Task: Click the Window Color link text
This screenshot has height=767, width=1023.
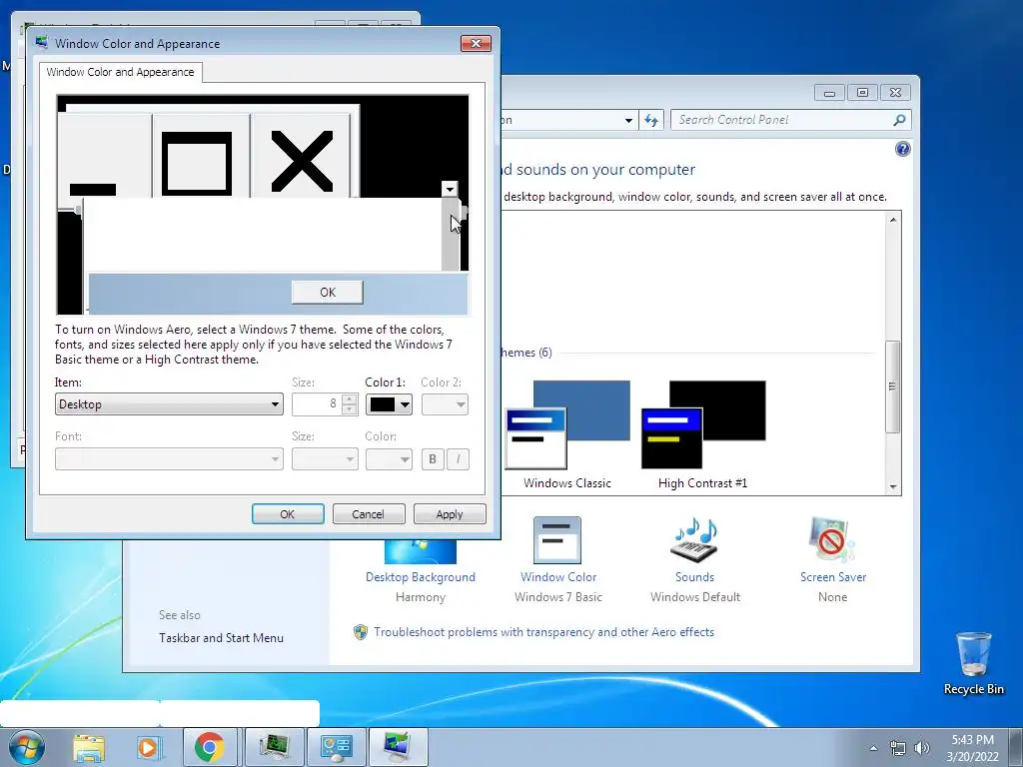Action: coord(558,577)
